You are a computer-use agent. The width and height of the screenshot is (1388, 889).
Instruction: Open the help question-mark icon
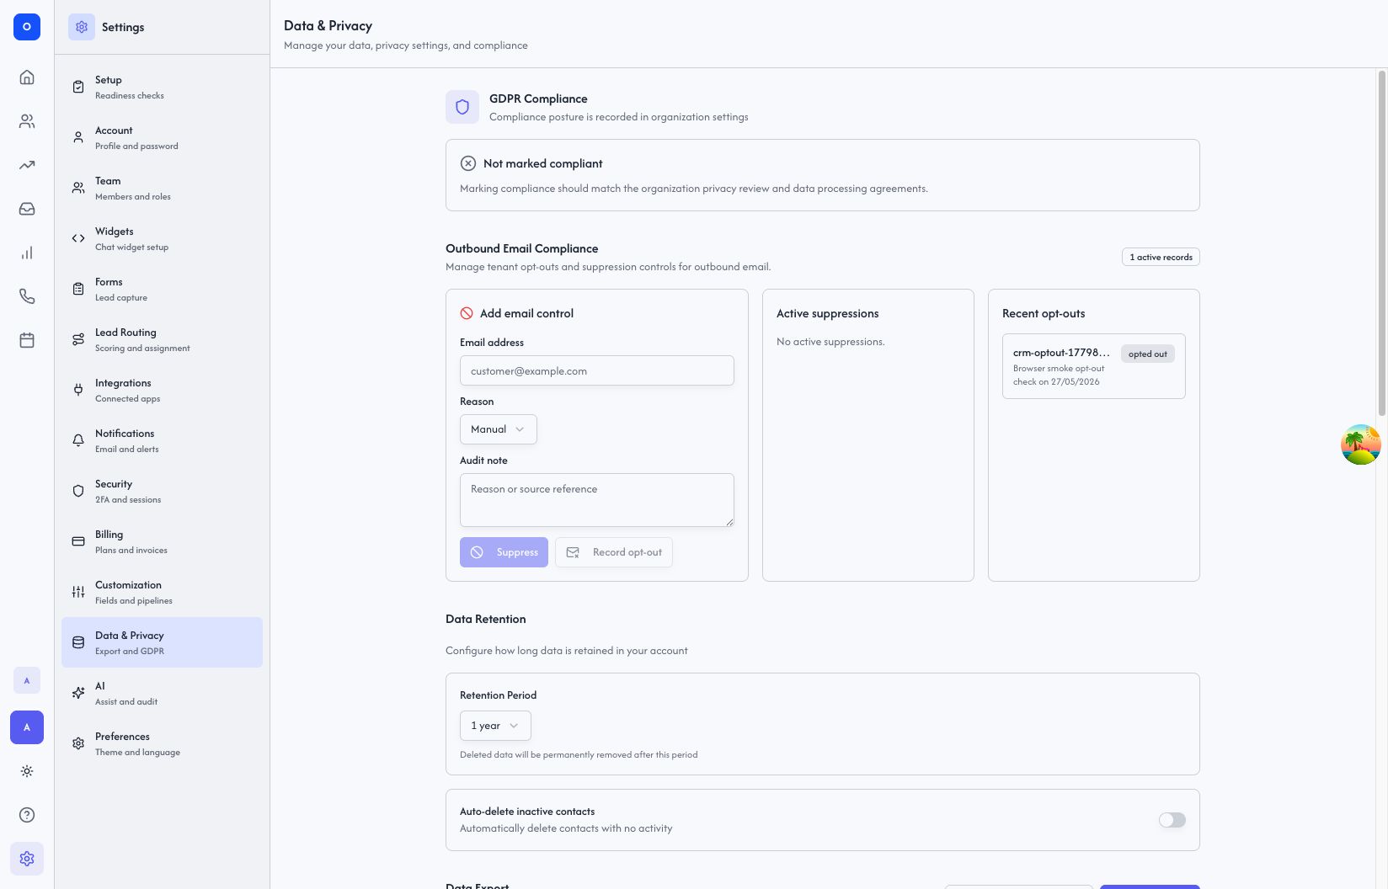[27, 815]
